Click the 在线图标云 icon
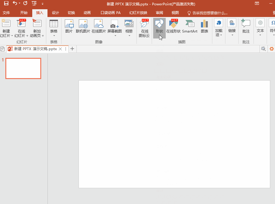Screen dimensions: 275x204 (x=145, y=28)
